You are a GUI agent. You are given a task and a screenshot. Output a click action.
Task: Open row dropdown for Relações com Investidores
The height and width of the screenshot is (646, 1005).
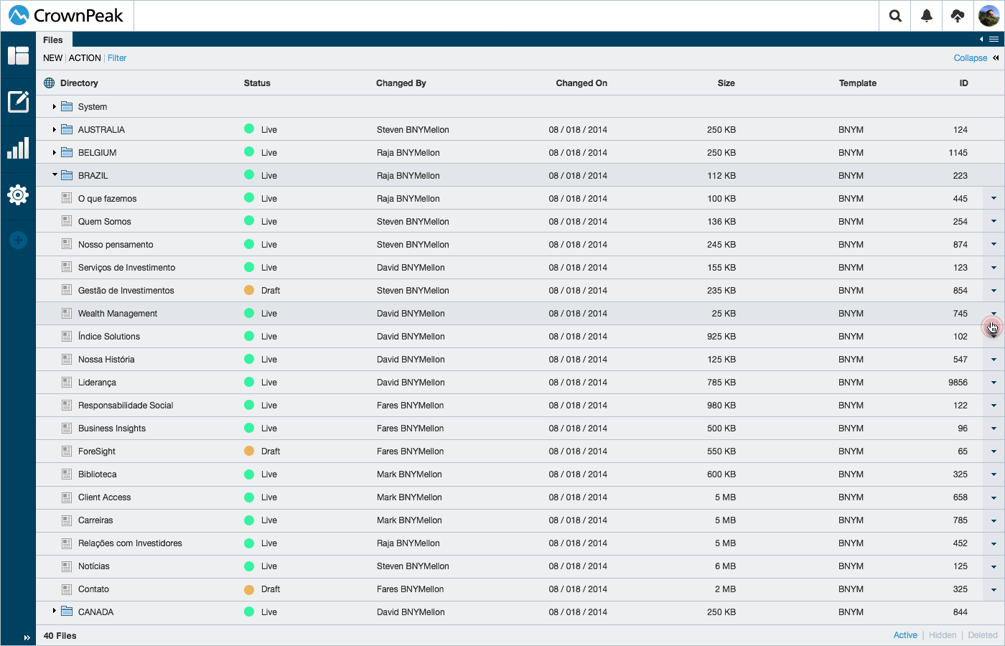click(x=994, y=543)
